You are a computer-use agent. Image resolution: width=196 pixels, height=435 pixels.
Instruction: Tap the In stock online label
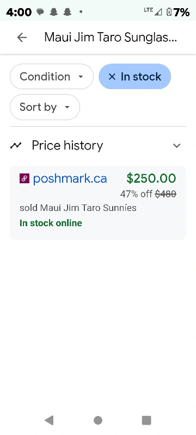tap(51, 223)
